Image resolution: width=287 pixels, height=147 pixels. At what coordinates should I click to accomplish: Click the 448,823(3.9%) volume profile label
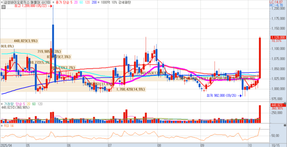26,41
